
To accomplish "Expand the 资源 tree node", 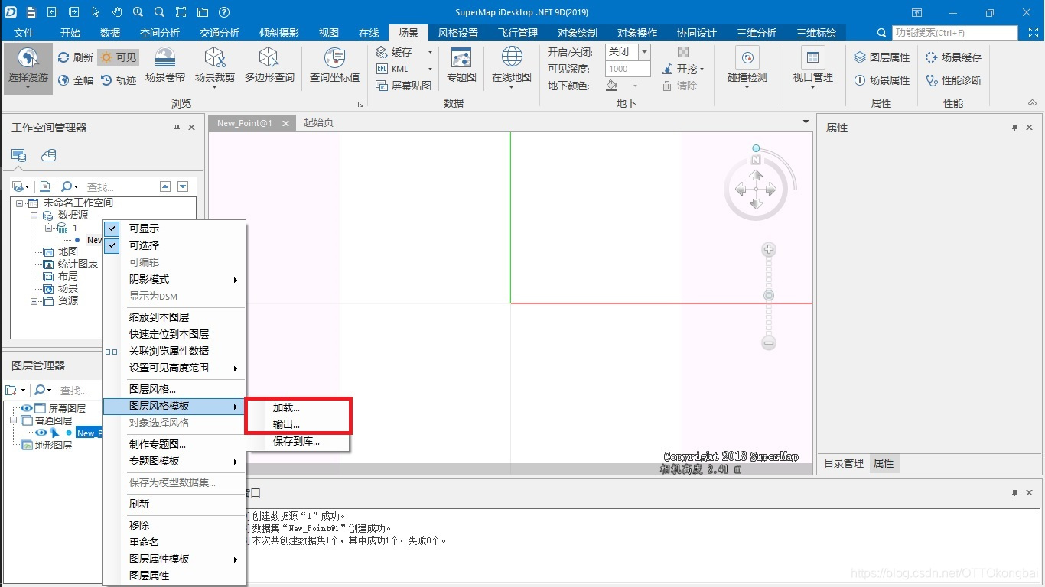I will click(x=34, y=301).
